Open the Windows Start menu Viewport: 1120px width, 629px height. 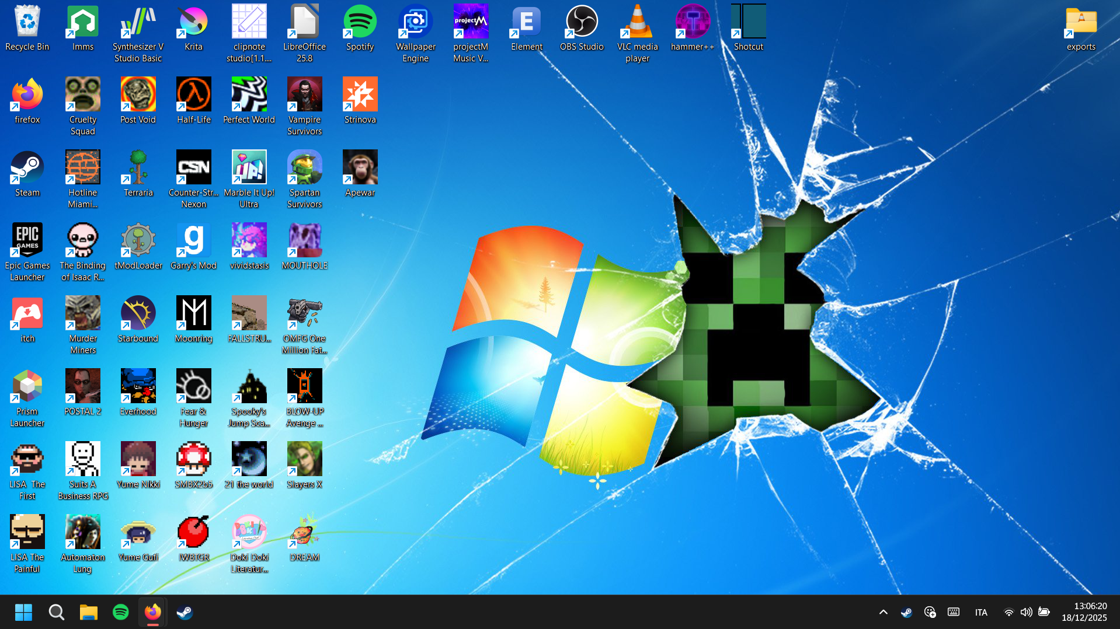click(23, 612)
